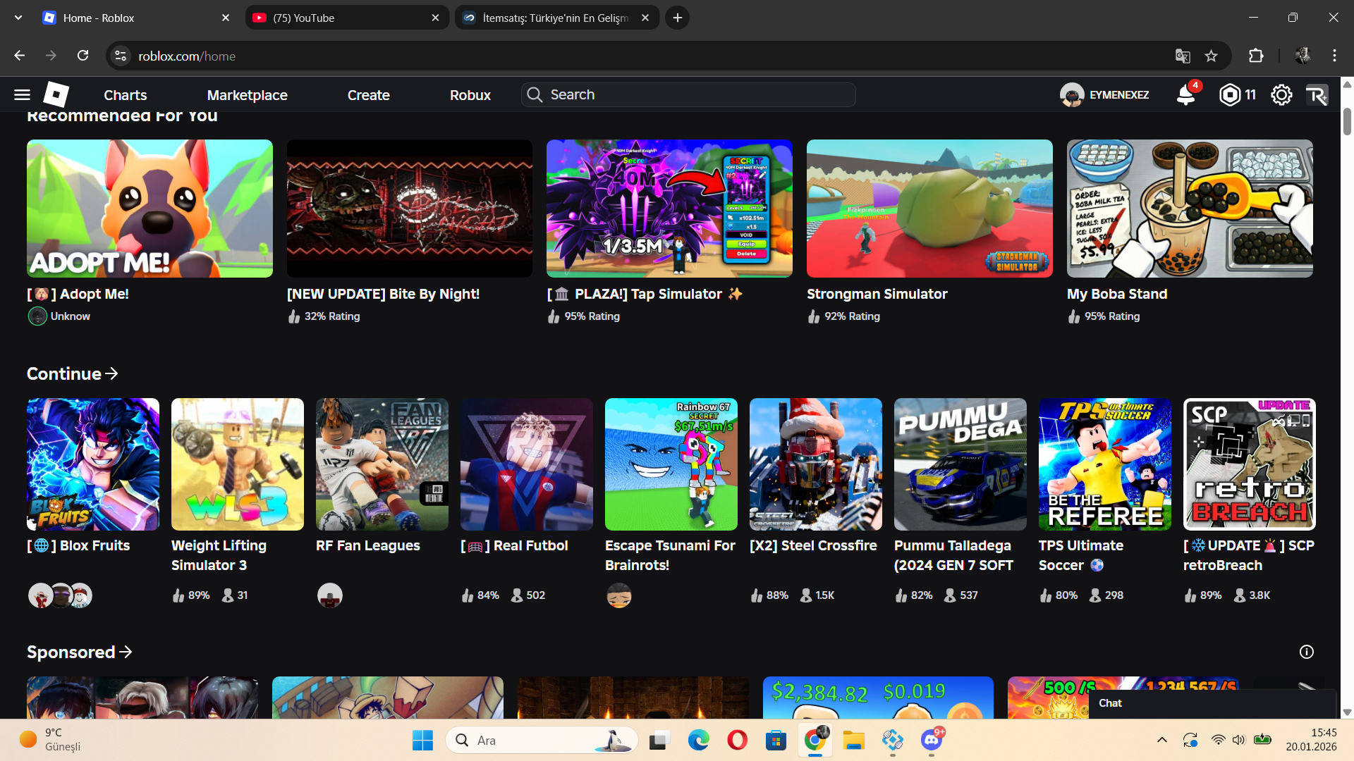Image resolution: width=1354 pixels, height=761 pixels.
Task: Open Escape Tsunami For Brainrots thumbnail
Action: click(671, 464)
